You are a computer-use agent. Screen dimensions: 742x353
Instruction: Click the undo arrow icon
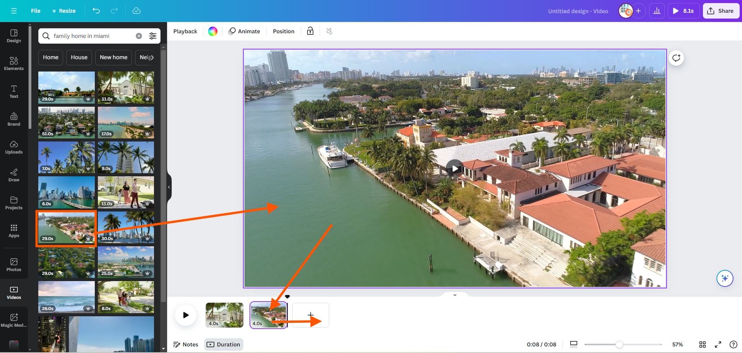point(96,11)
